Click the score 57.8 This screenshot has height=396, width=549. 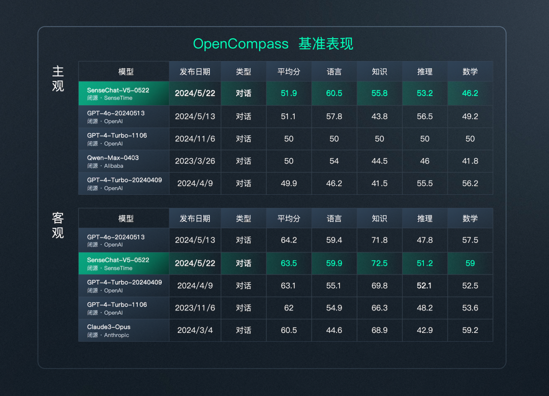(334, 116)
